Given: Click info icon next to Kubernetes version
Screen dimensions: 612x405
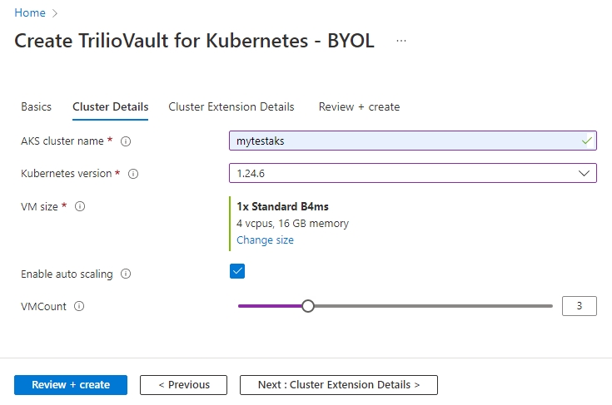Looking at the screenshot, I should coord(133,174).
